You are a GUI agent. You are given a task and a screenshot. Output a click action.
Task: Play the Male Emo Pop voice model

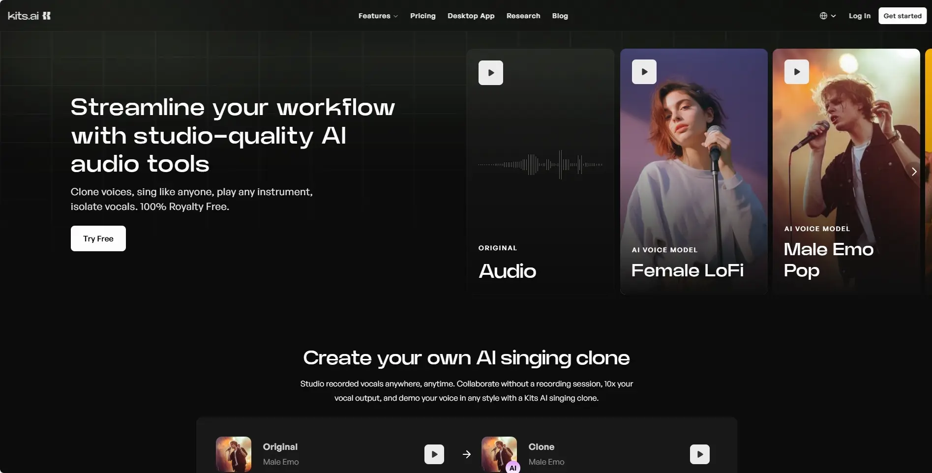pos(796,72)
